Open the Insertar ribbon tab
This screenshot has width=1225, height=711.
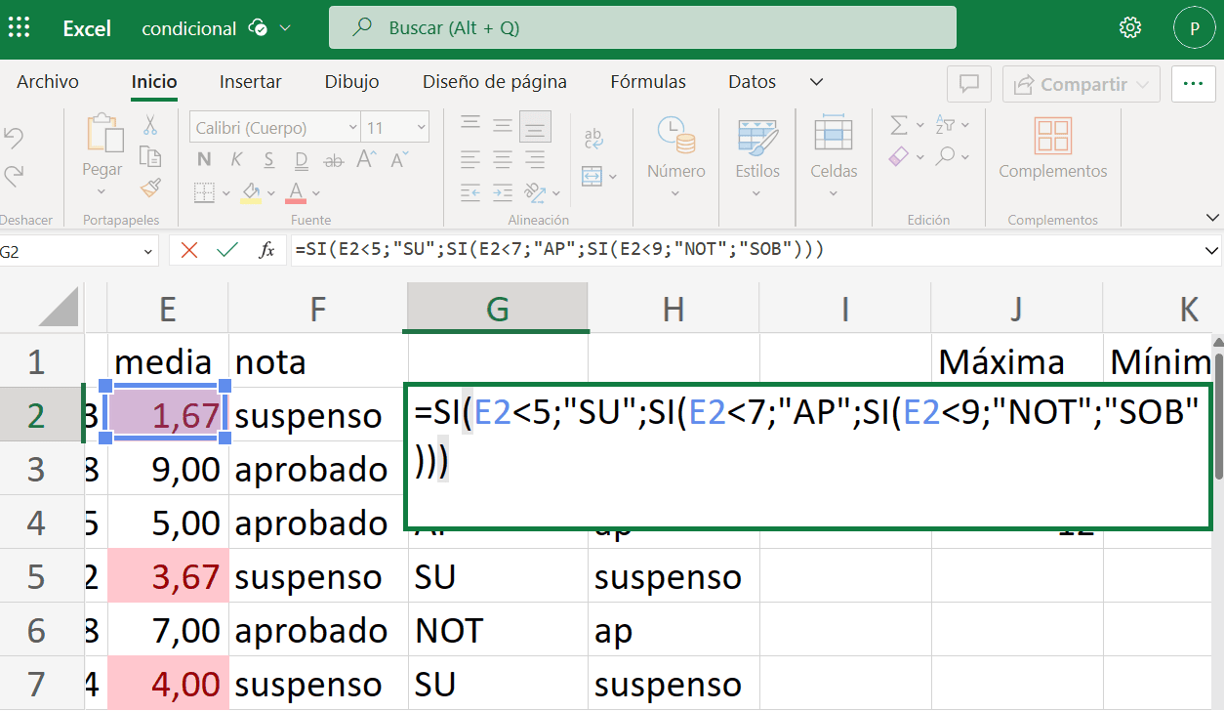250,82
